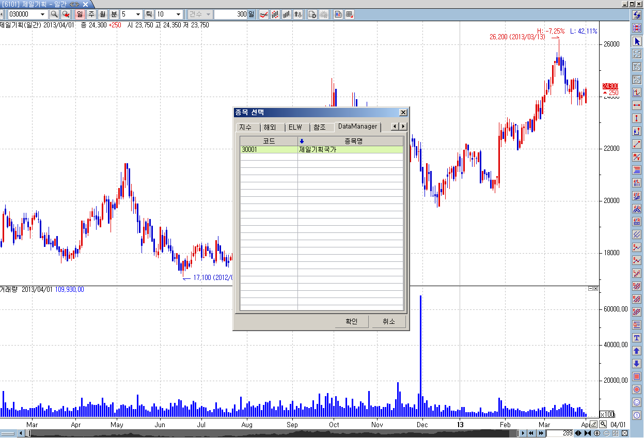This screenshot has height=438, width=644.
Task: Open the stock code 030000 dropdown
Action: (42, 14)
